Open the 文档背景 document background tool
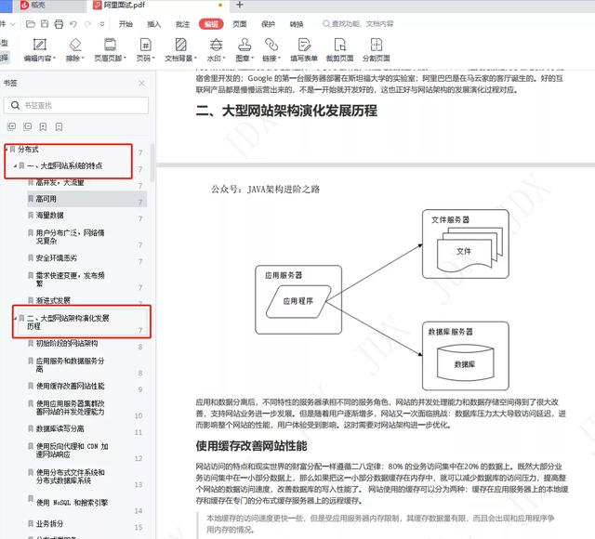Screen dimensions: 595x539 click(180, 49)
